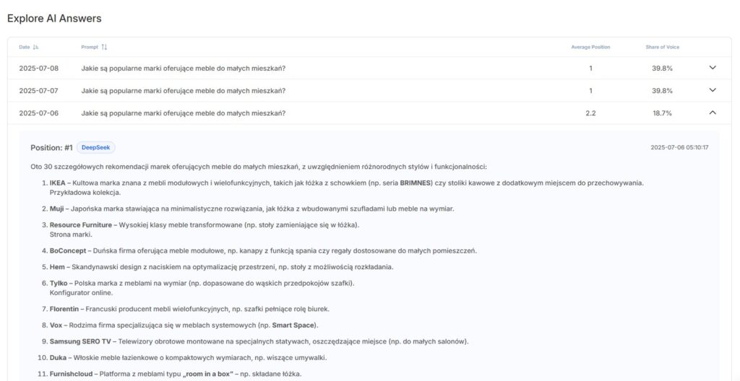Click the Vox brand name
740x381 pixels.
(56, 325)
